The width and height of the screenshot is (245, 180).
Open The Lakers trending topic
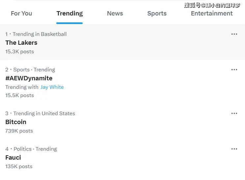tap(21, 43)
